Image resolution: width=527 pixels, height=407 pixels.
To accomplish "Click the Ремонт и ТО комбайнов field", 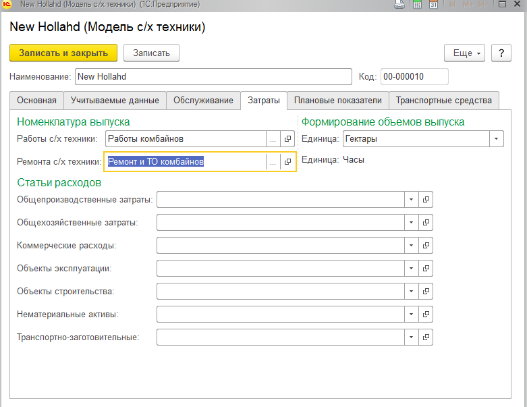I will pos(186,162).
